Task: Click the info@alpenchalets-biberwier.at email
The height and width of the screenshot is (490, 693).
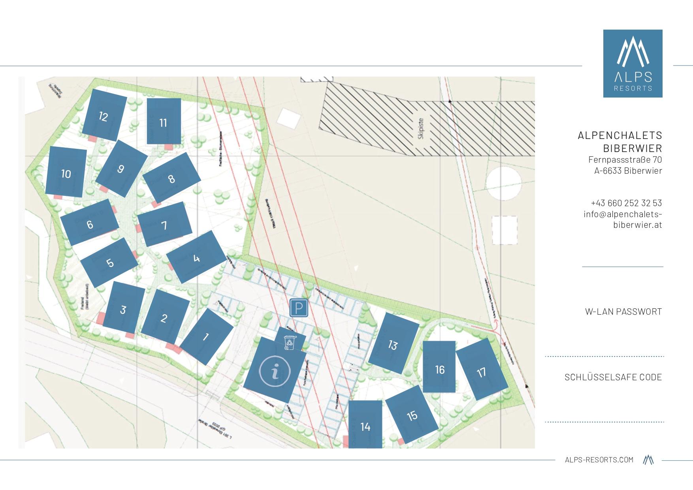Action: point(623,219)
